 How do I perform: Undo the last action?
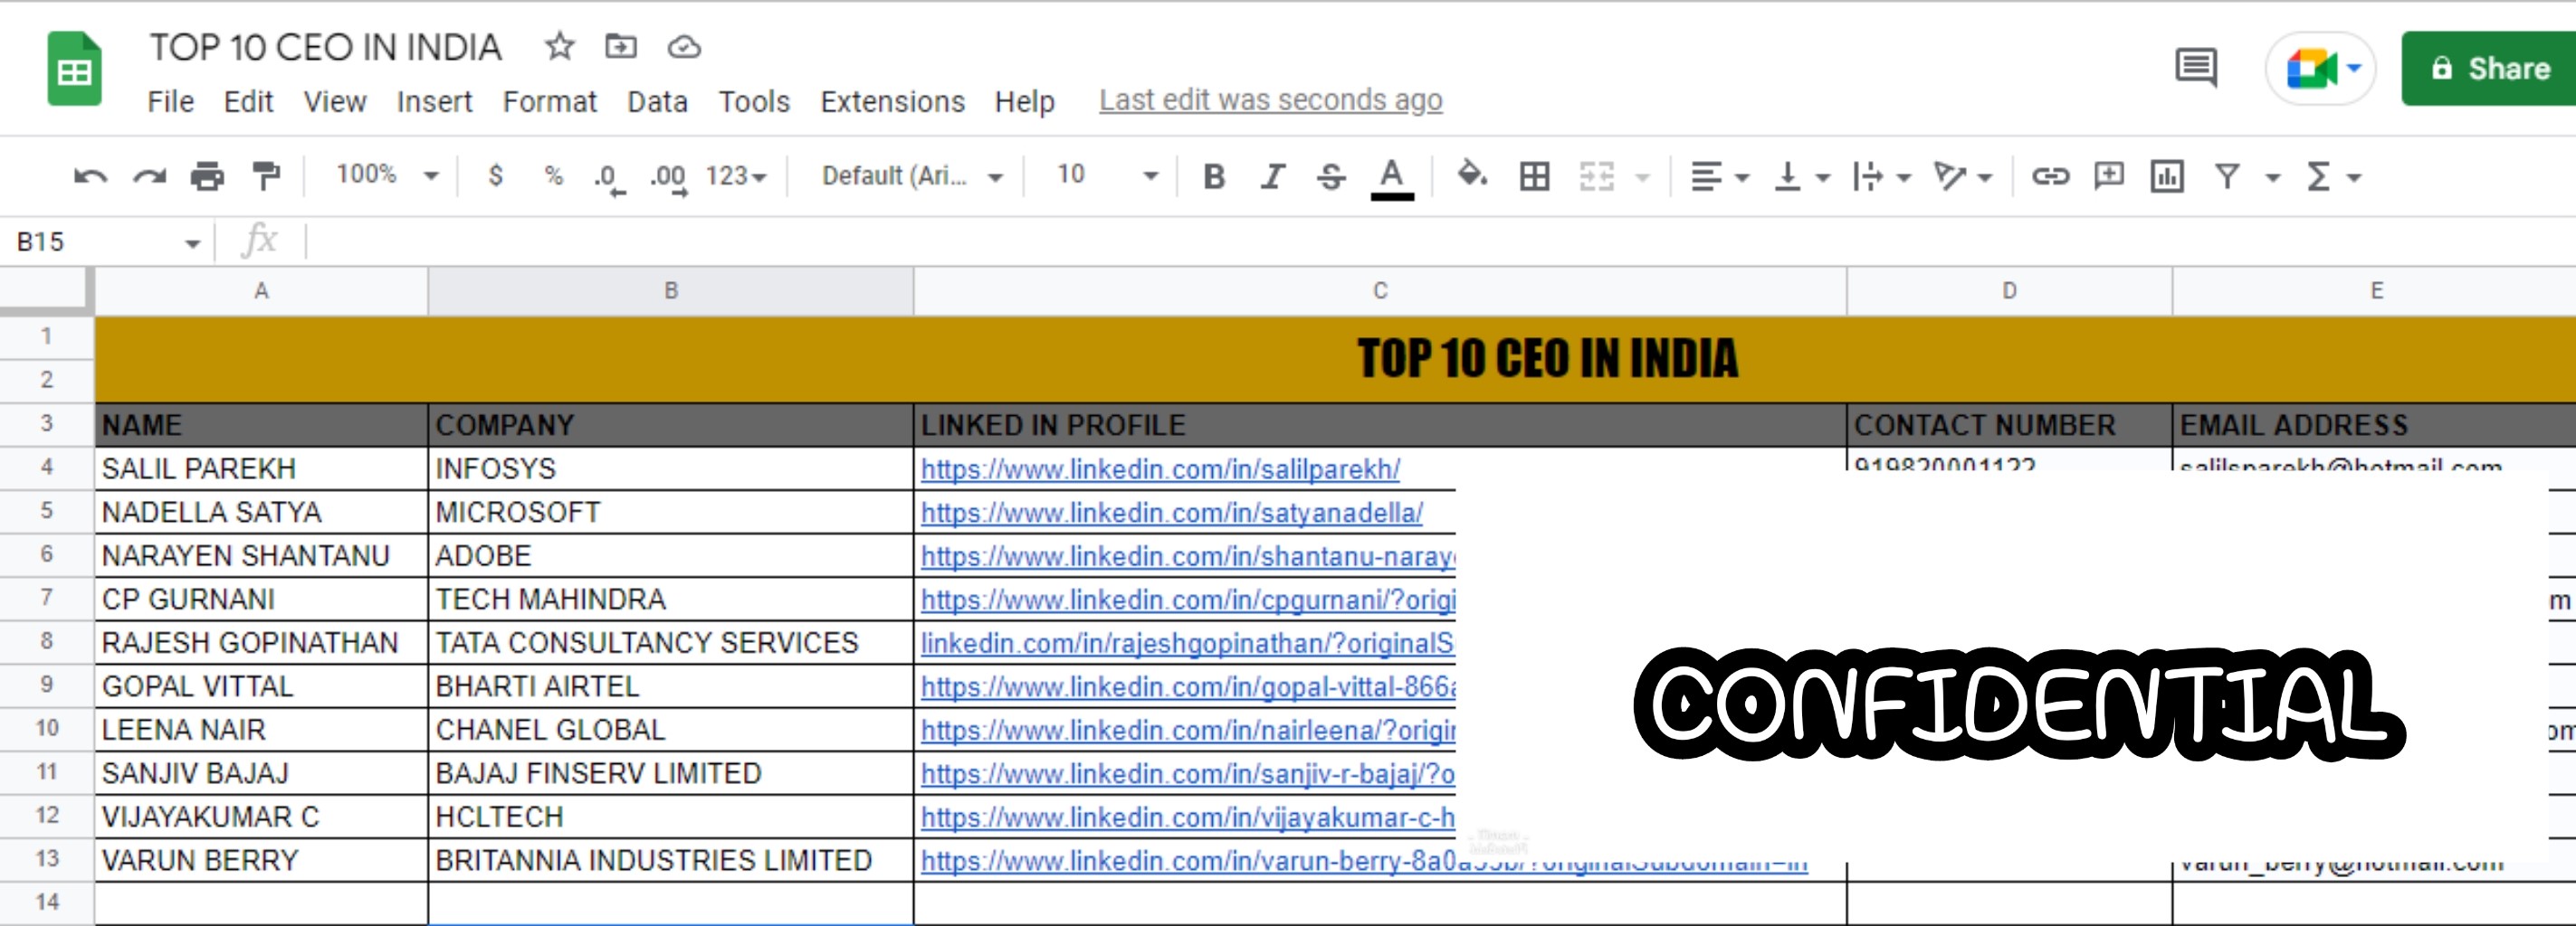tap(90, 177)
